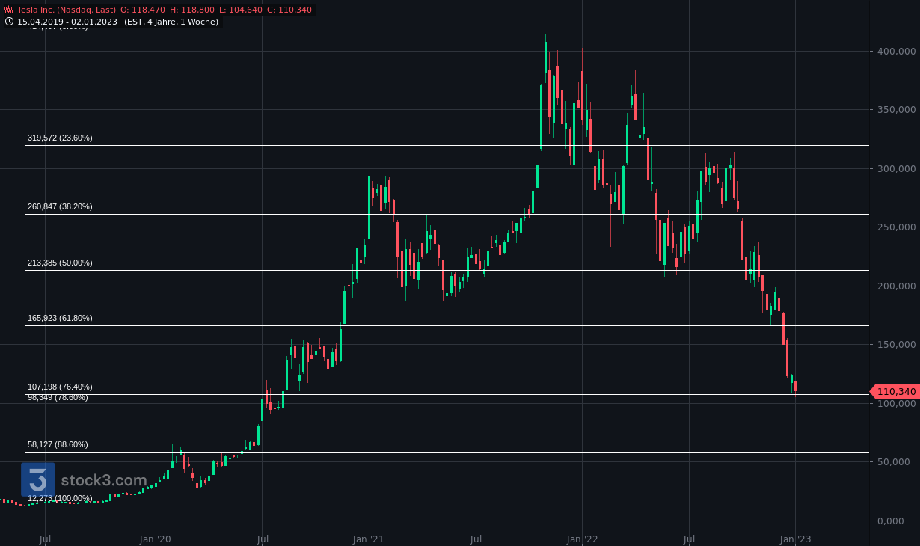920x546 pixels.
Task: Click the Jan '22 time axis label
Action: tap(582, 539)
